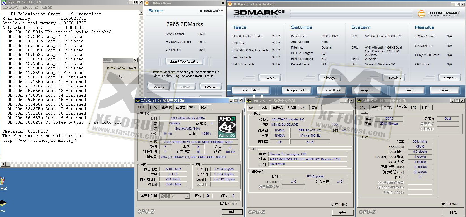The image size is (466, 217).
Task: Select SPD tab in mainboard CPU-Z window
Action: coord(303,108)
